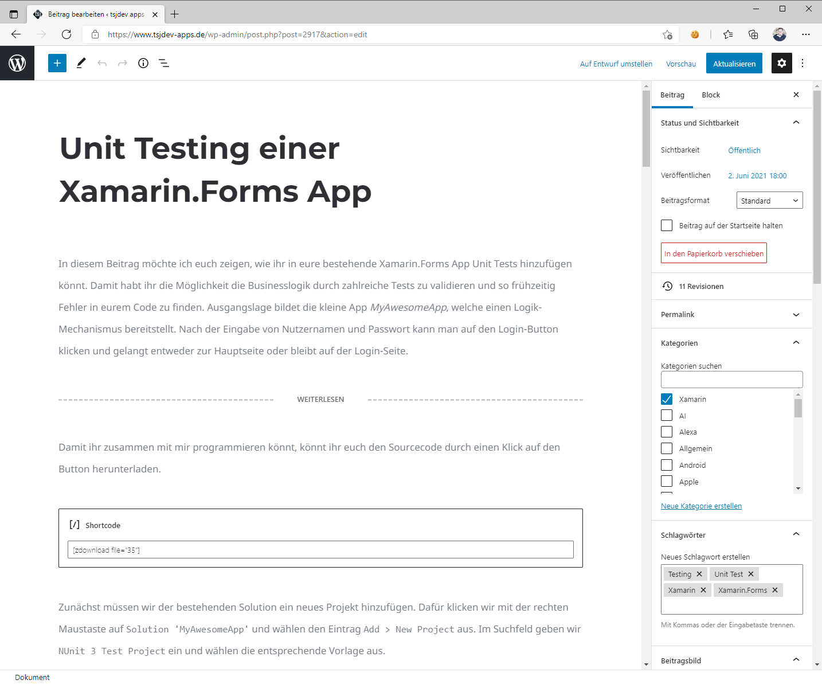The image size is (822, 684).
Task: Uncheck the Xamarin category checkbox
Action: (x=667, y=399)
